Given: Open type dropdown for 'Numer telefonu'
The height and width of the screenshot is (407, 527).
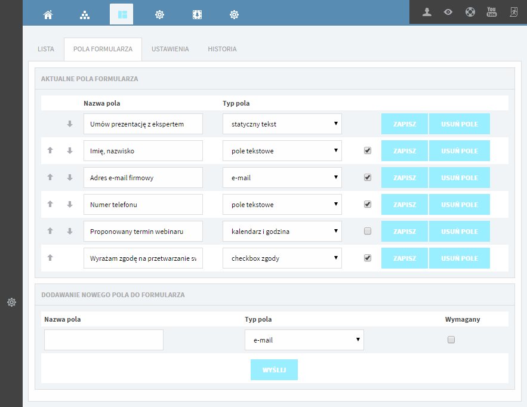Looking at the screenshot, I should click(x=282, y=204).
